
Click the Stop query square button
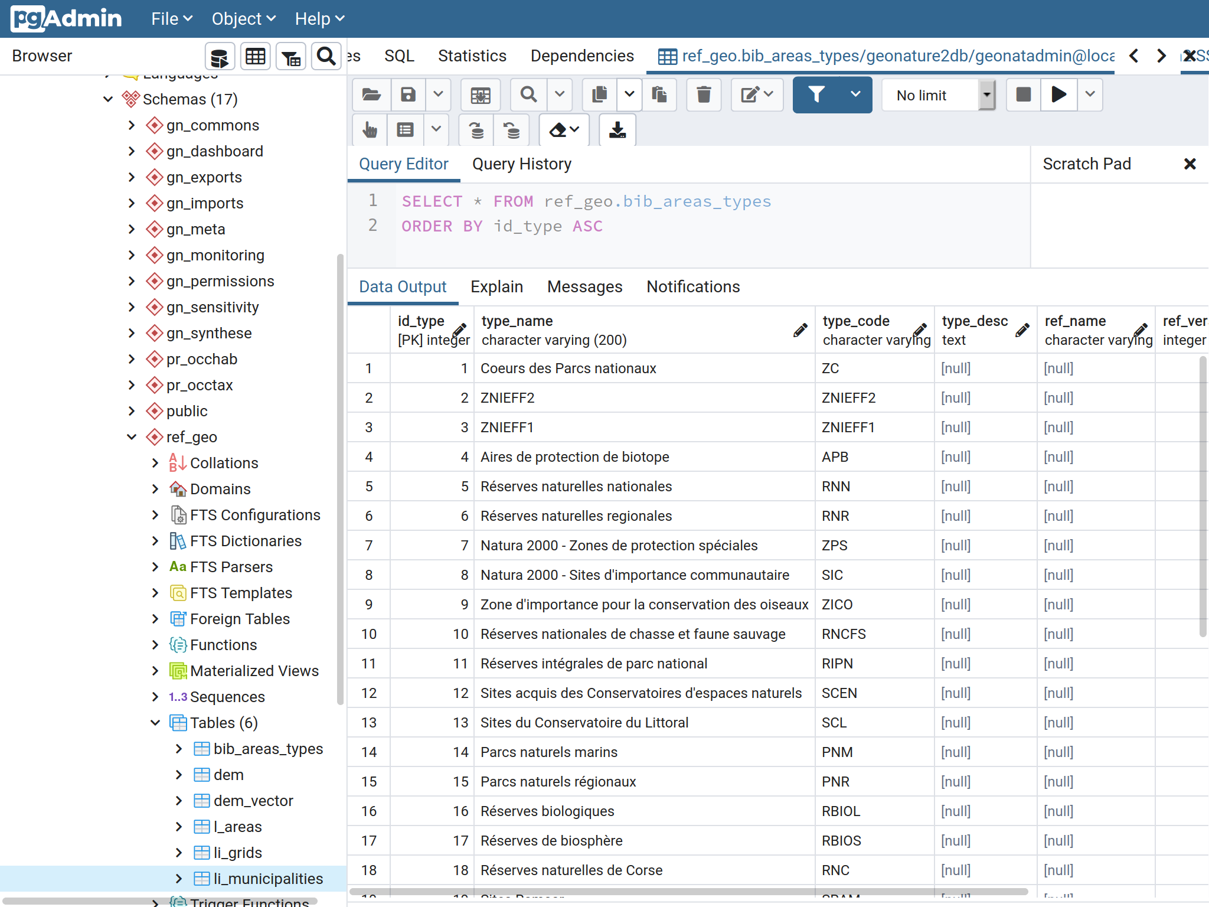point(1024,94)
